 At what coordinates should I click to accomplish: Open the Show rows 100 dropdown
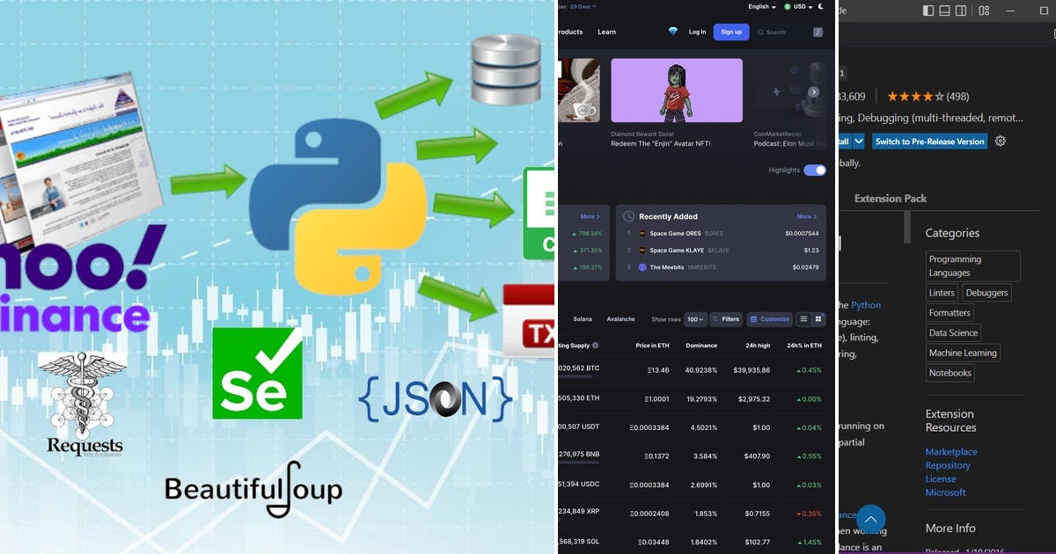tap(697, 319)
